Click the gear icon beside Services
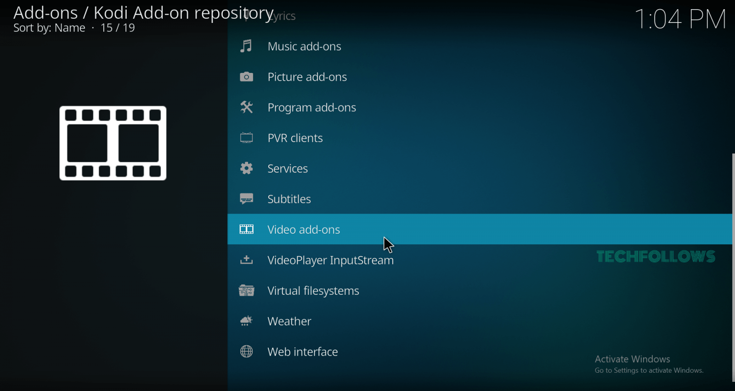This screenshot has height=391, width=735. 247,168
